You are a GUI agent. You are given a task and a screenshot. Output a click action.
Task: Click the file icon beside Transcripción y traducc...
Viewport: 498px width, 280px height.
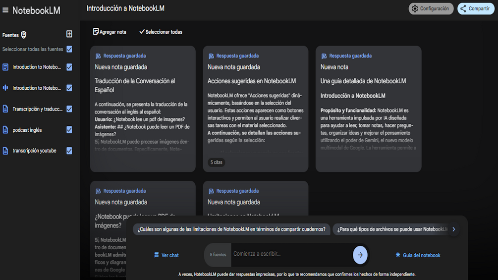(5, 109)
